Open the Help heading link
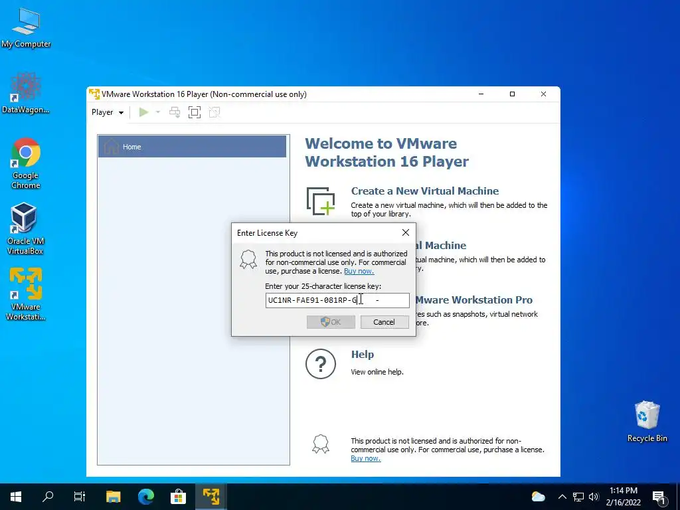Viewport: 680px width, 510px height. pos(362,355)
